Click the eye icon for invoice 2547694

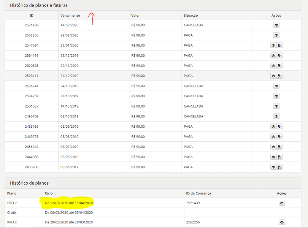(x=273, y=45)
